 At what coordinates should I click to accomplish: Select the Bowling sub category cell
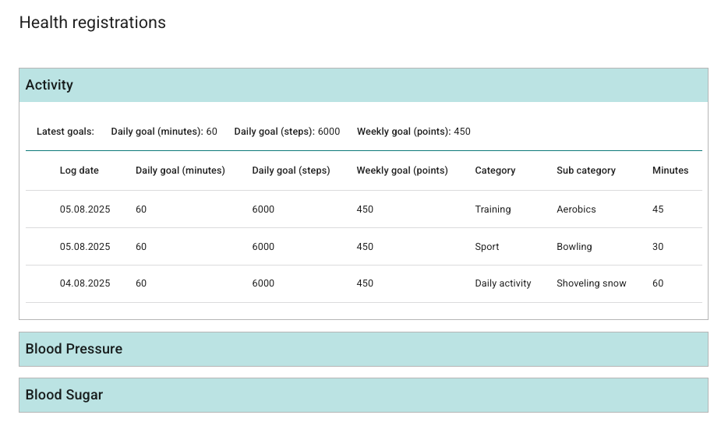click(x=574, y=247)
